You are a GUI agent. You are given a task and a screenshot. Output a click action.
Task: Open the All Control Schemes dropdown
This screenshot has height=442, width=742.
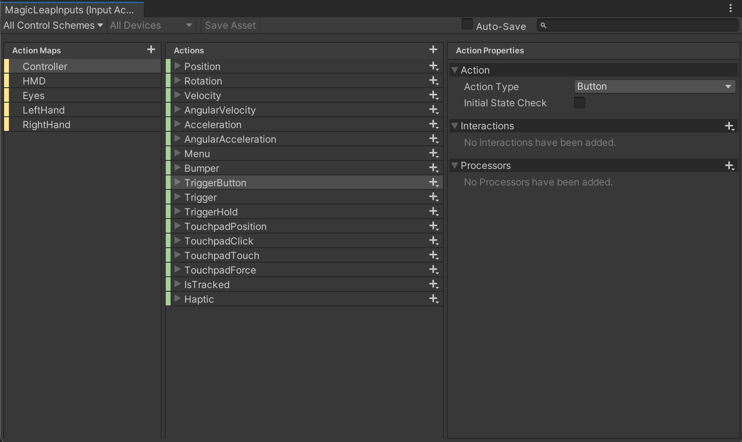pyautogui.click(x=53, y=25)
